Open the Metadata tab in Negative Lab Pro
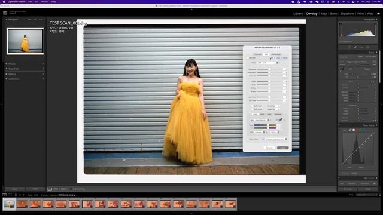The height and width of the screenshot is (215, 383). 276,54
